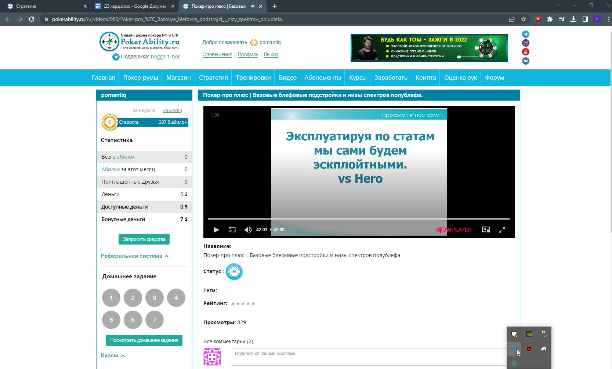The height and width of the screenshot is (369, 612).
Task: Switch stats to За неделю
Action: click(144, 110)
